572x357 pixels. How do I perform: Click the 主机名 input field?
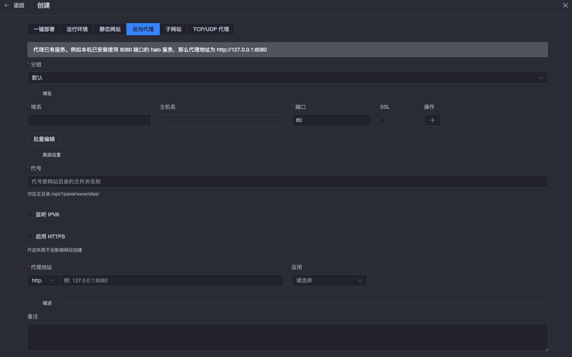tap(221, 120)
